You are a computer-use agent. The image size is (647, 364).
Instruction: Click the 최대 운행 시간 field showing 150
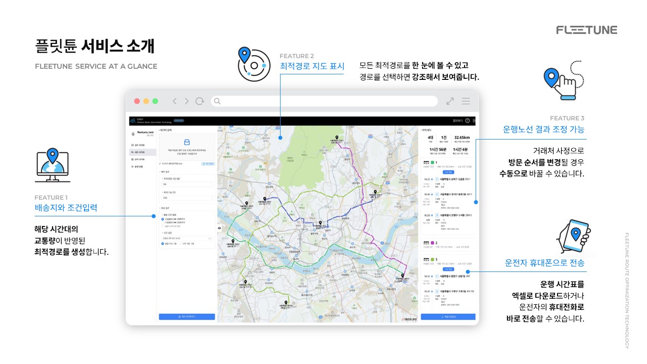coord(187,185)
